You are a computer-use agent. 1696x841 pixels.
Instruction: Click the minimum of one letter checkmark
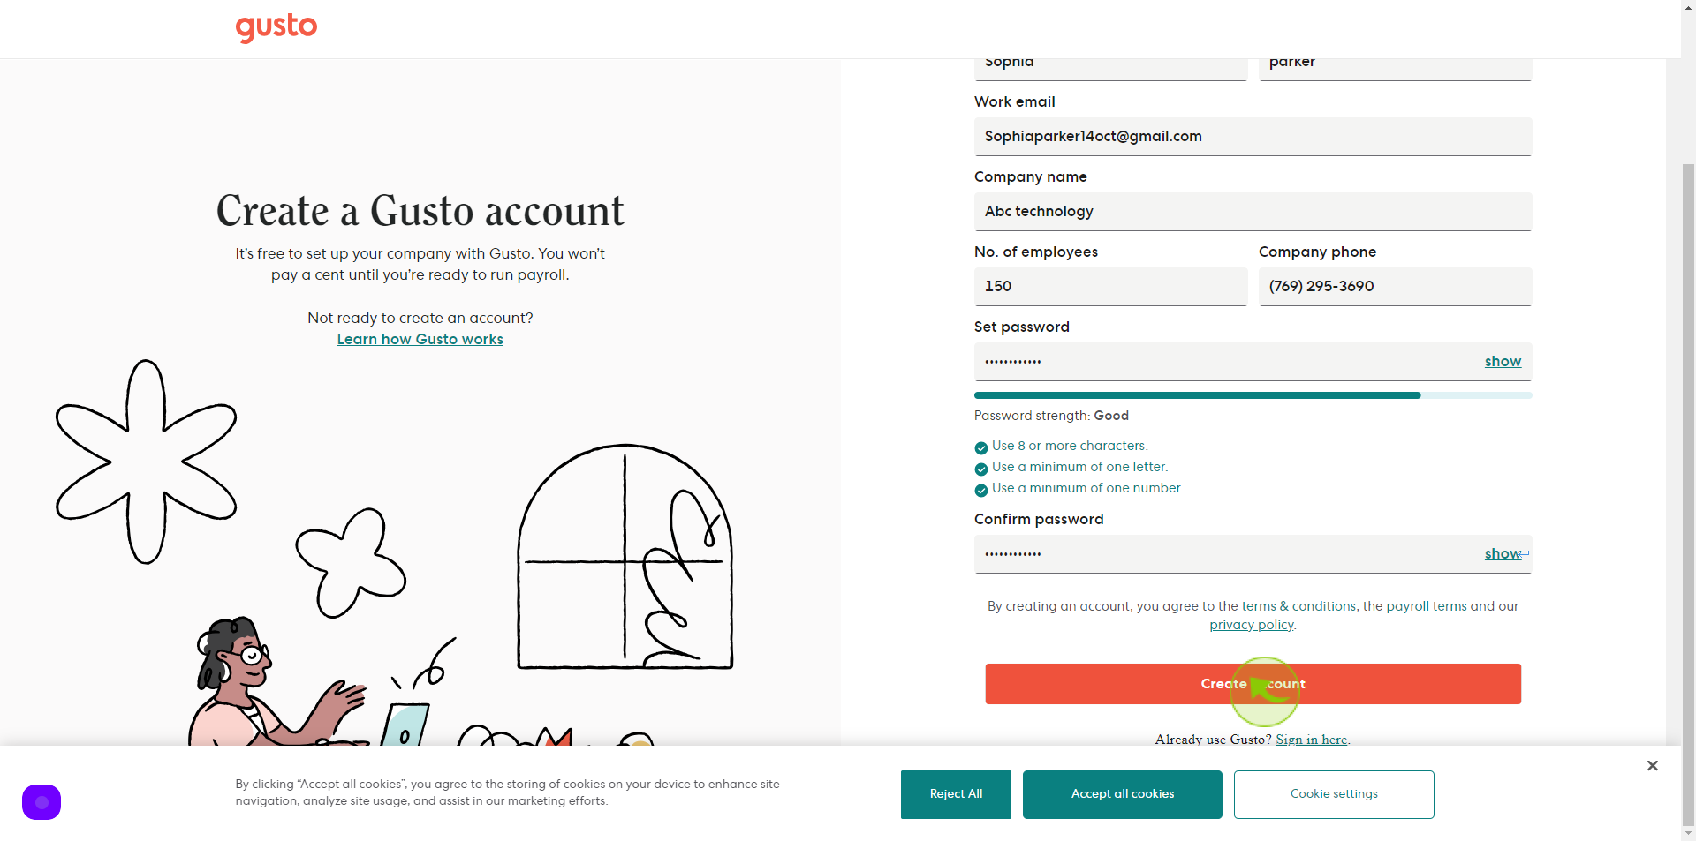point(980,469)
